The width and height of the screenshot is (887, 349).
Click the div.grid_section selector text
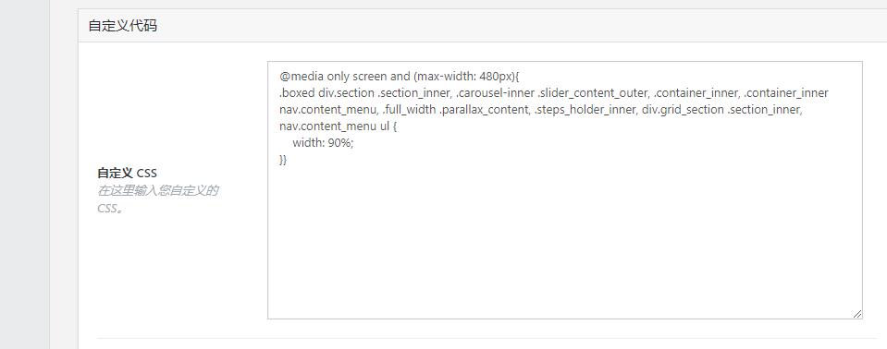[x=683, y=110]
